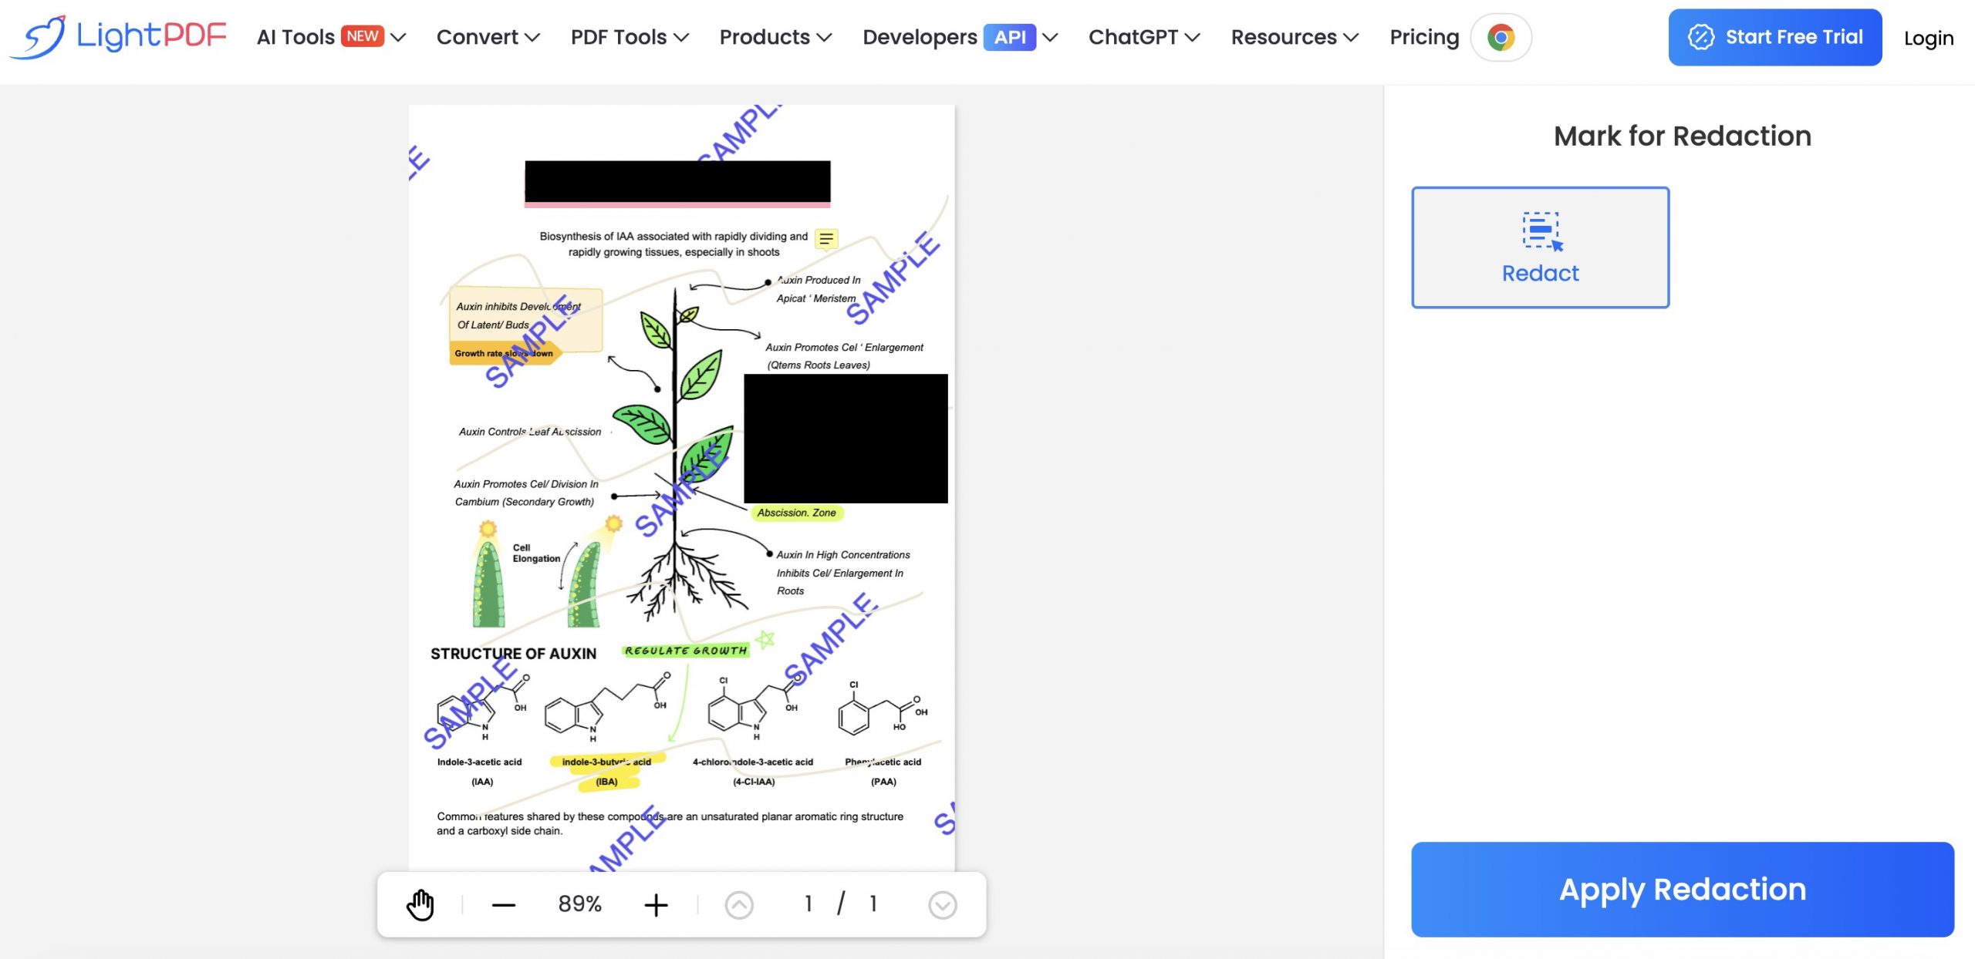Viewport: 1975px width, 959px height.
Task: Open the Resources dropdown
Action: 1295,37
